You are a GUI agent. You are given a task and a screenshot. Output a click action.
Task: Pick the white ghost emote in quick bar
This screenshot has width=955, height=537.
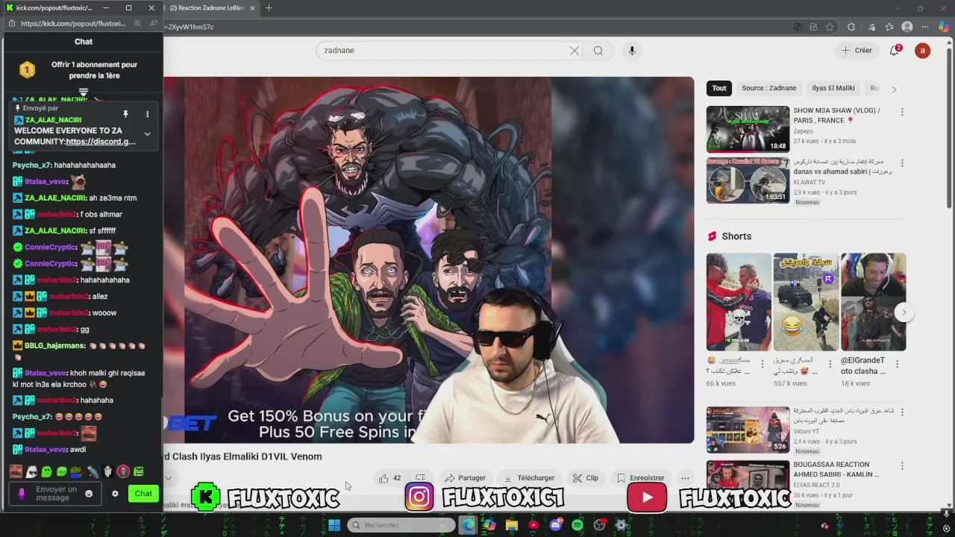31,471
